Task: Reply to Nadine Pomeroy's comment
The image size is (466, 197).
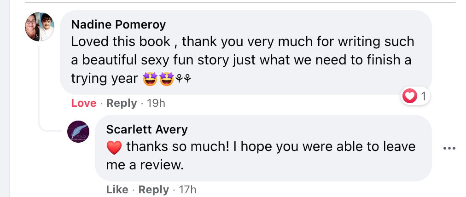Action: point(122,103)
